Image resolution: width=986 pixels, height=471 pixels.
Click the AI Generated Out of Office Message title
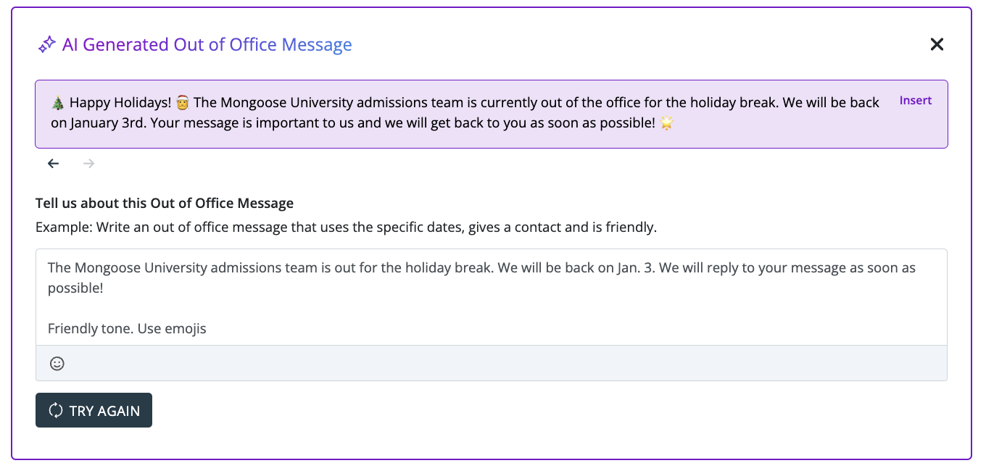point(207,45)
